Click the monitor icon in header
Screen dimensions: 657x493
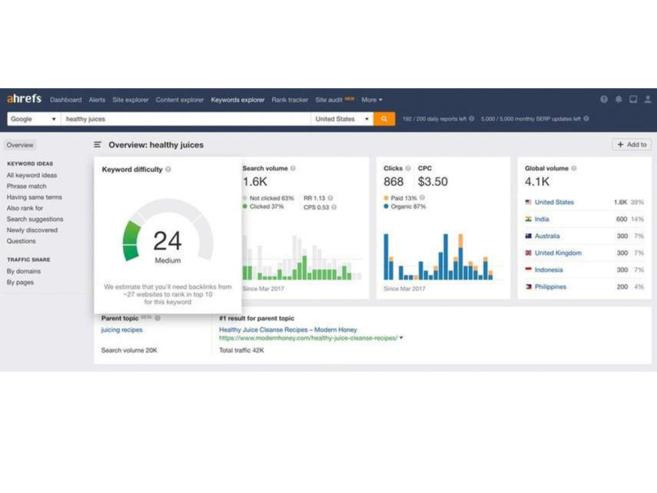(x=633, y=99)
